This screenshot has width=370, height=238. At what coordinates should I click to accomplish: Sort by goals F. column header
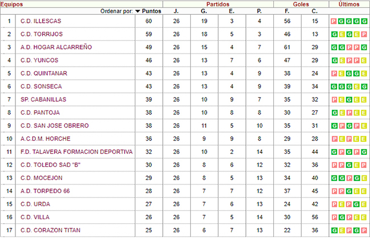287,11
